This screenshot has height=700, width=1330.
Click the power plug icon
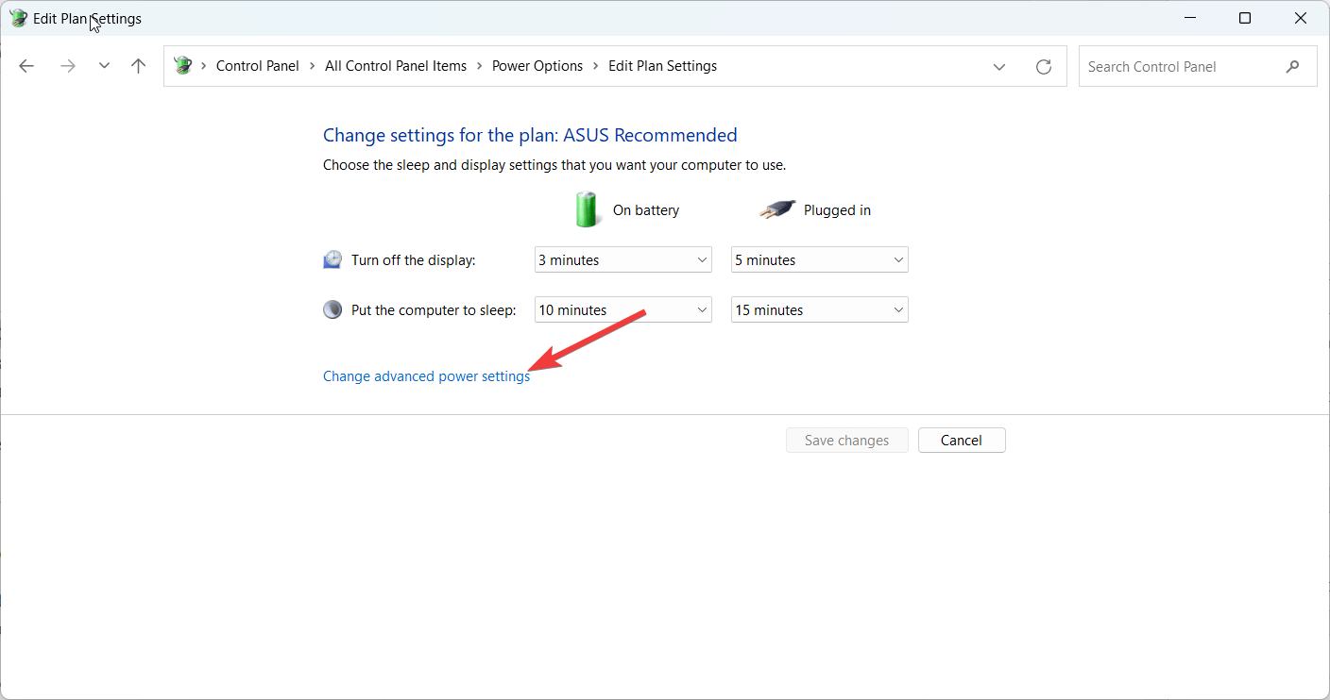(777, 209)
